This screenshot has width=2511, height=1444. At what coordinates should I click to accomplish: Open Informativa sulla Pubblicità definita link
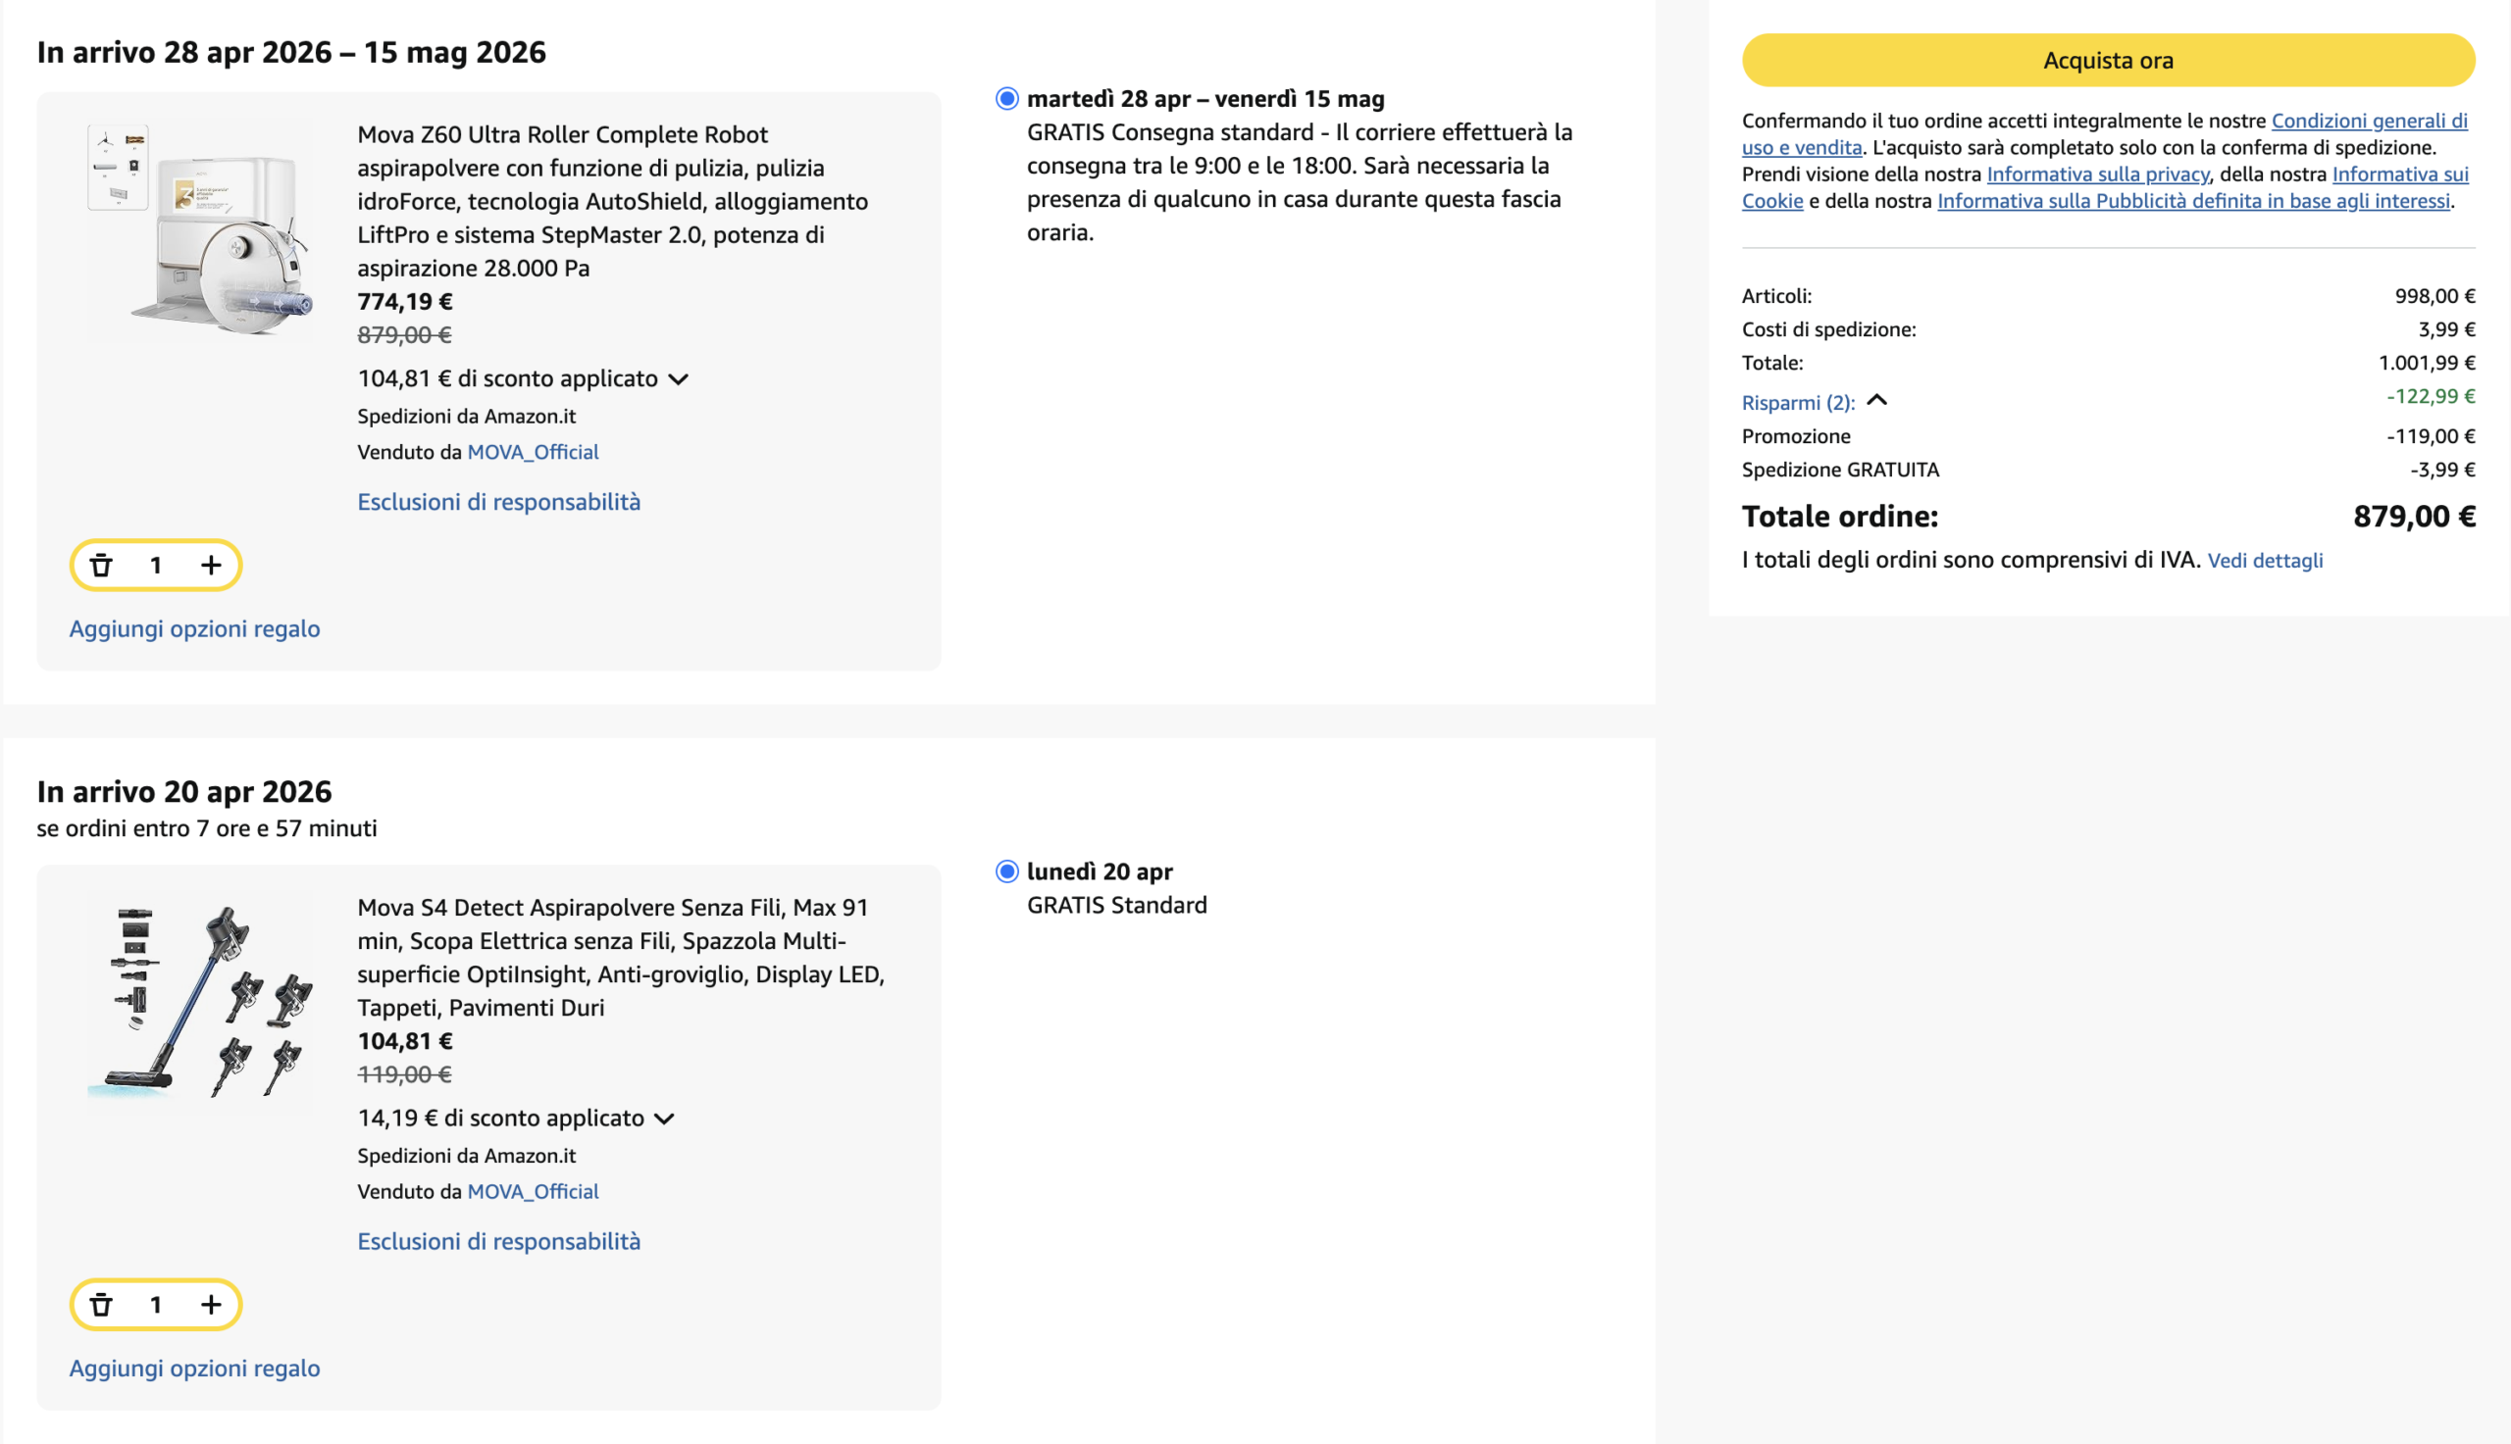pyautogui.click(x=2192, y=200)
